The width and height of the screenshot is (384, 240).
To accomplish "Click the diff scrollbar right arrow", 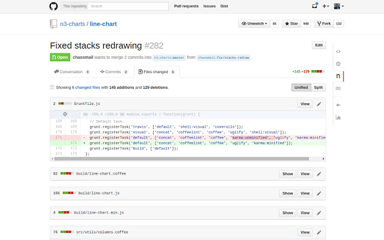I will tap(323, 158).
